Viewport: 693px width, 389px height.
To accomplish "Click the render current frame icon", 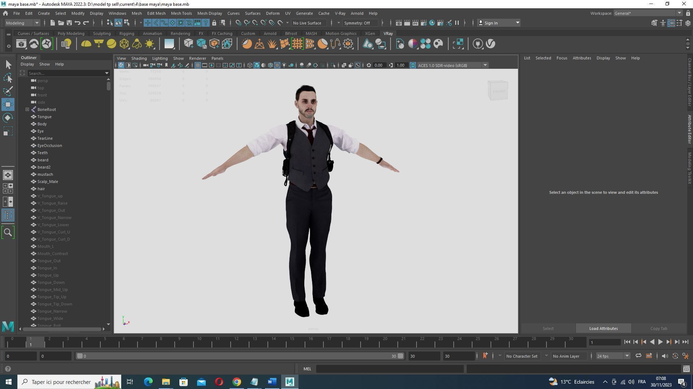I will tap(407, 23).
